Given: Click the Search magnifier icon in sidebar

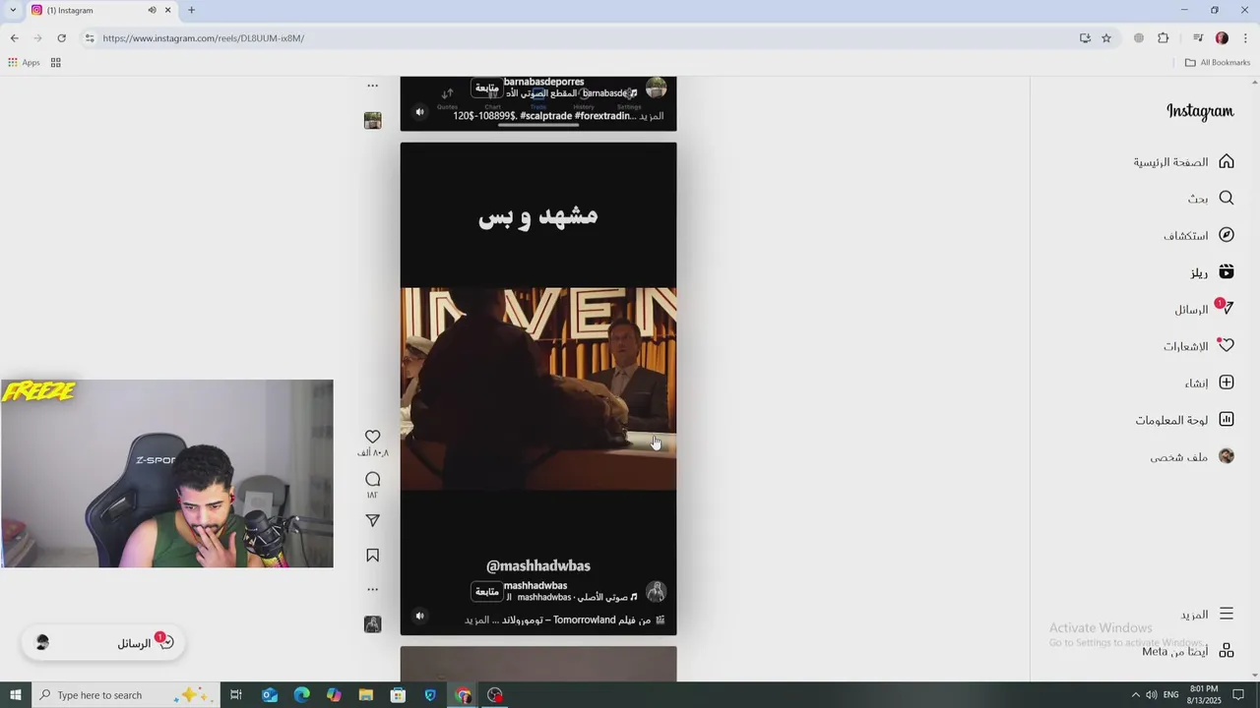Looking at the screenshot, I should coord(1227,198).
